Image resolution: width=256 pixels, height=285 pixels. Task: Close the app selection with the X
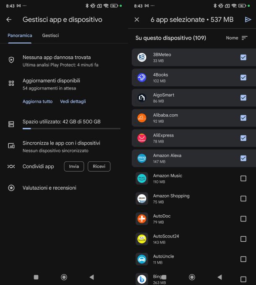click(x=137, y=19)
